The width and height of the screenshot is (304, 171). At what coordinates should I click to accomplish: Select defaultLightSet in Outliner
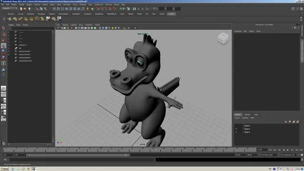pos(25,57)
